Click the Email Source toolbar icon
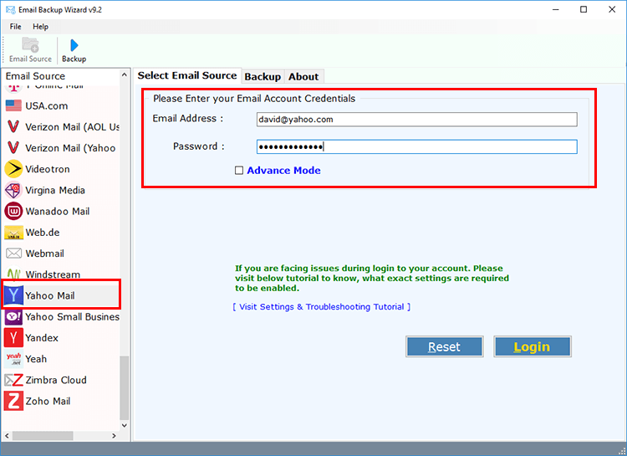This screenshot has width=627, height=456. point(30,45)
